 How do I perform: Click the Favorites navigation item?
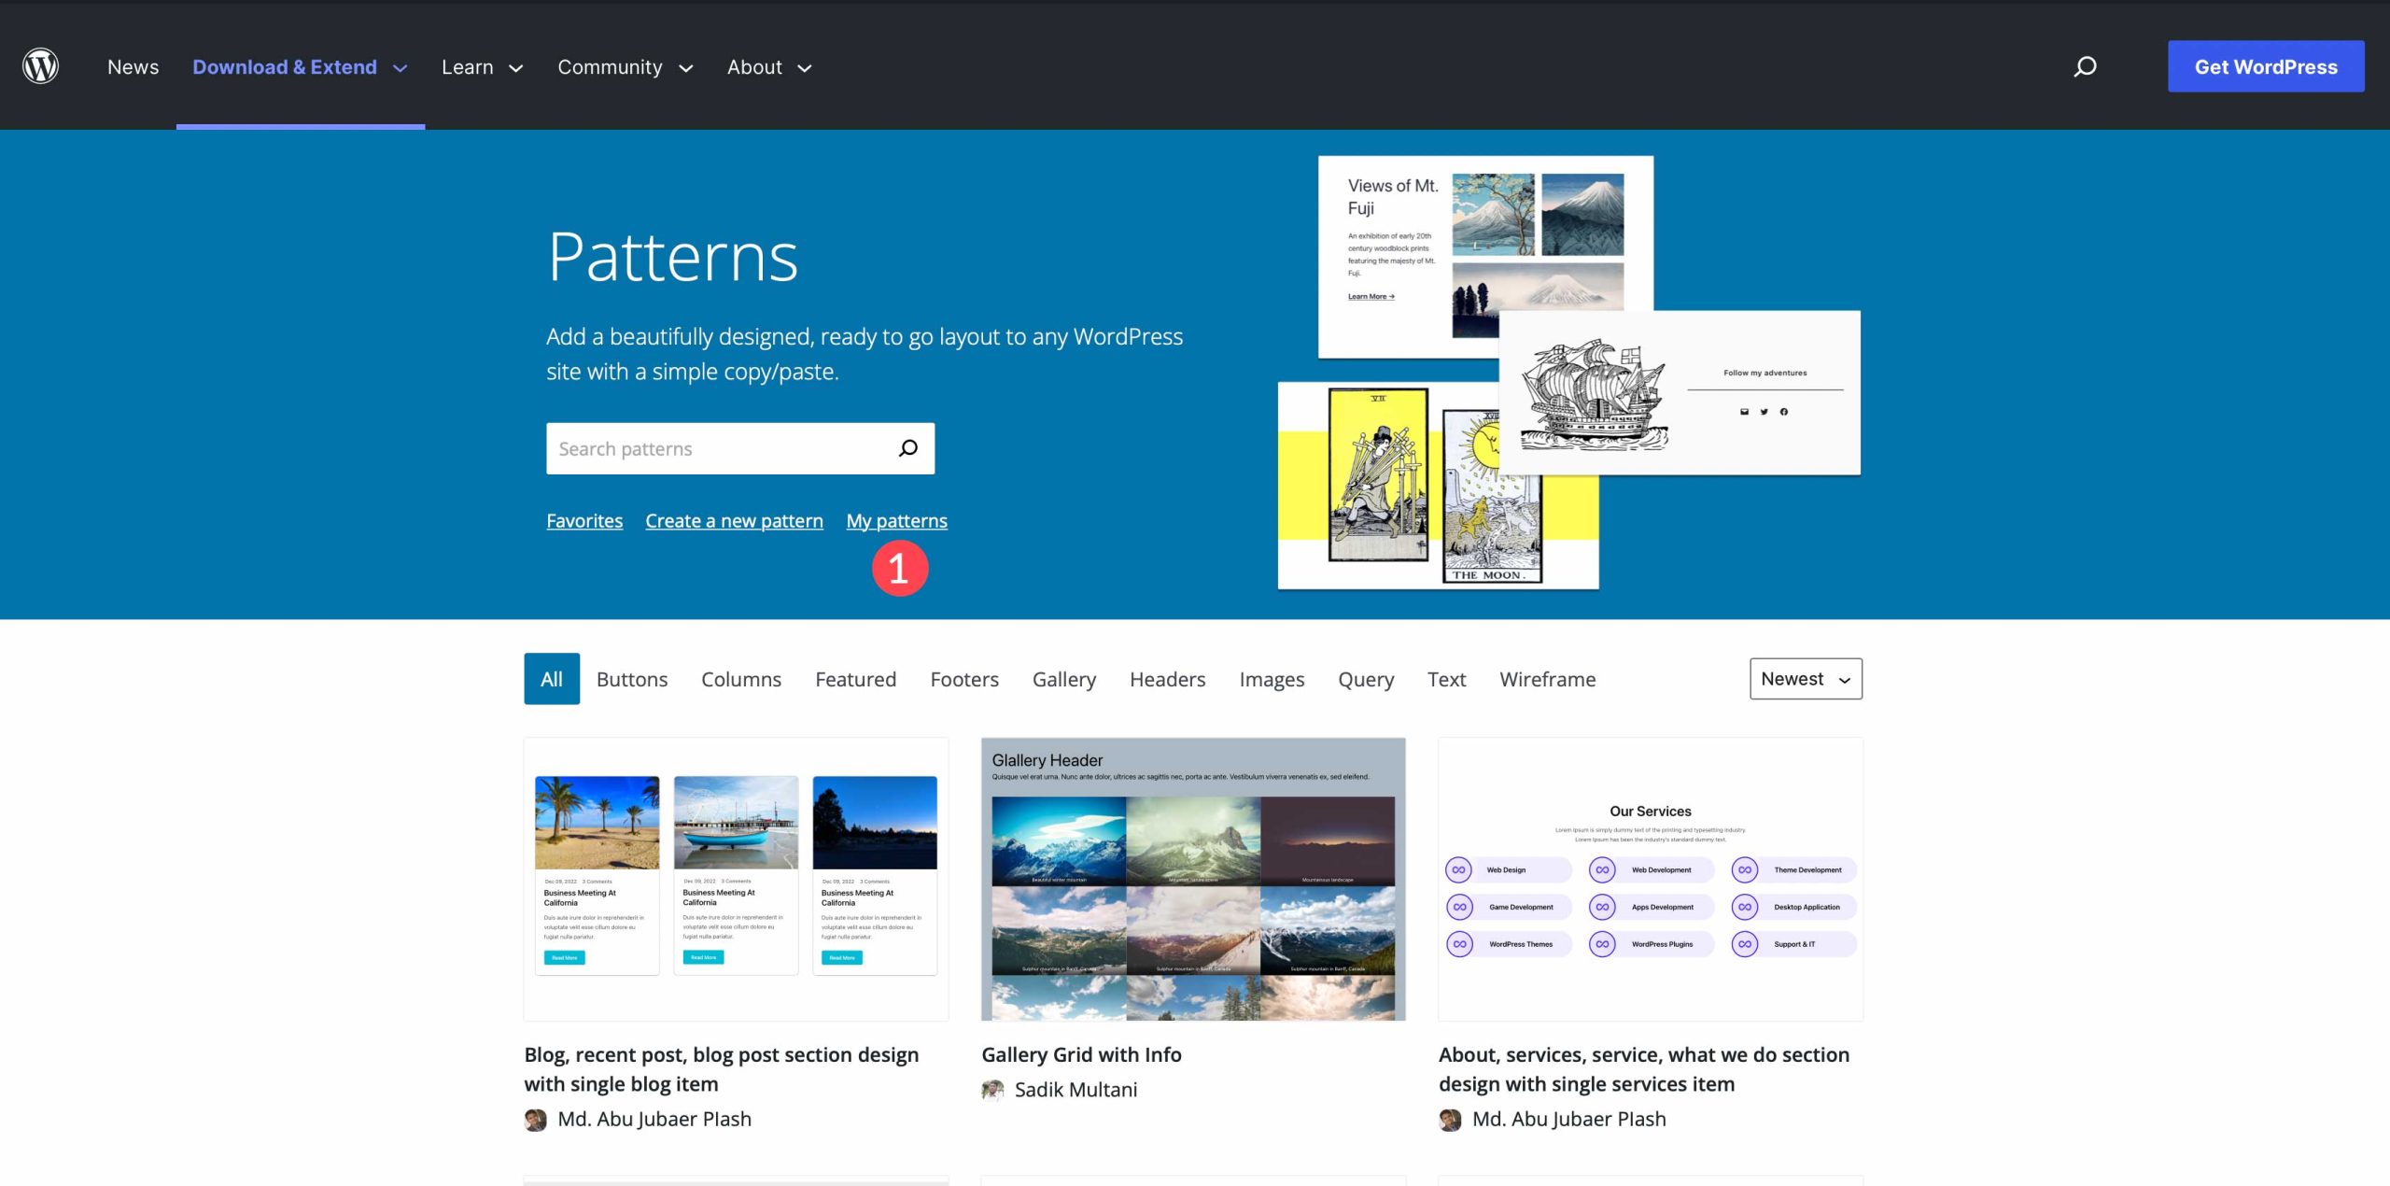583,520
